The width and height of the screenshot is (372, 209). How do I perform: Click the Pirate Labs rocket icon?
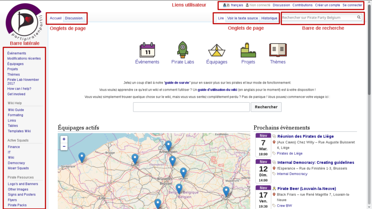[x=182, y=49]
